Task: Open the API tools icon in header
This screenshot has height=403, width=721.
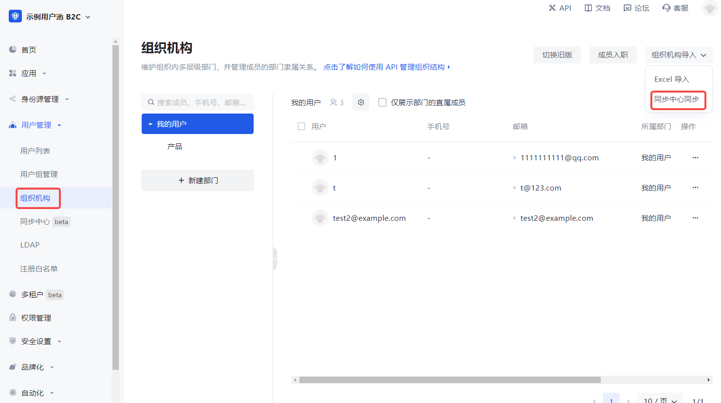Action: click(552, 8)
